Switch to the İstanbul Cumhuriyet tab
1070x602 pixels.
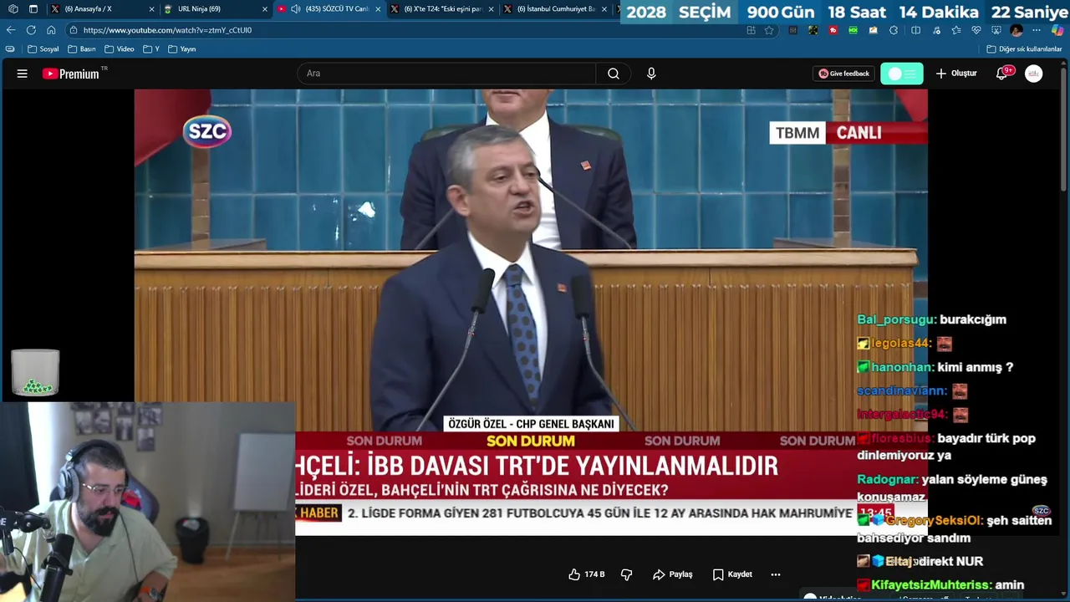click(x=556, y=9)
